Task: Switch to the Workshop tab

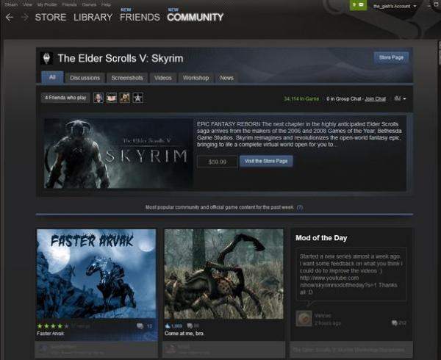Action: pyautogui.click(x=196, y=77)
